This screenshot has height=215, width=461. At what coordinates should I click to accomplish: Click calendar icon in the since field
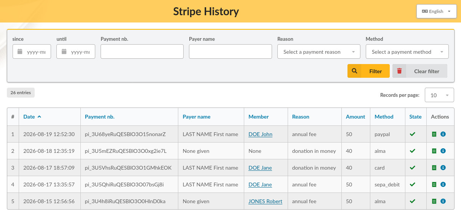pyautogui.click(x=20, y=51)
